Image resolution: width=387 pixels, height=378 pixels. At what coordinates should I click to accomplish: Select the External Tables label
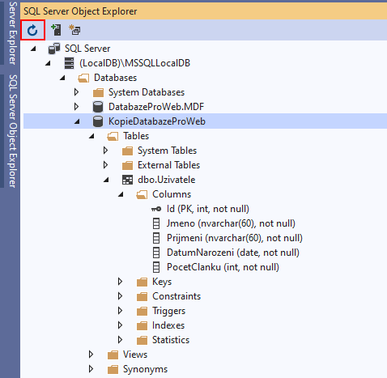(168, 165)
